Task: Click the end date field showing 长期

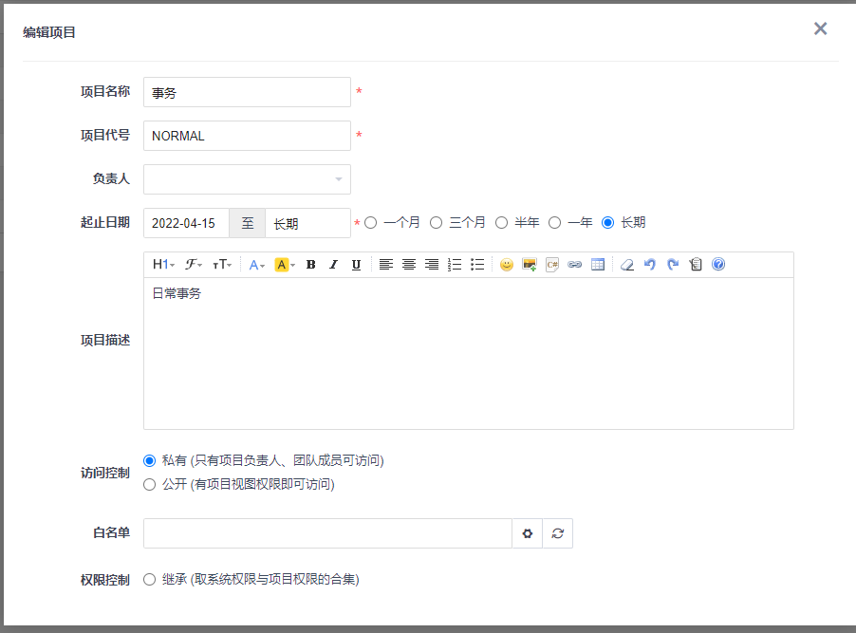Action: tap(307, 223)
